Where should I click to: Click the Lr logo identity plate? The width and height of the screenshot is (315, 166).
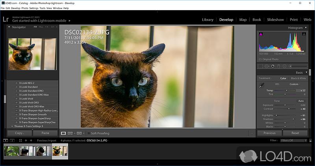coord(6,19)
